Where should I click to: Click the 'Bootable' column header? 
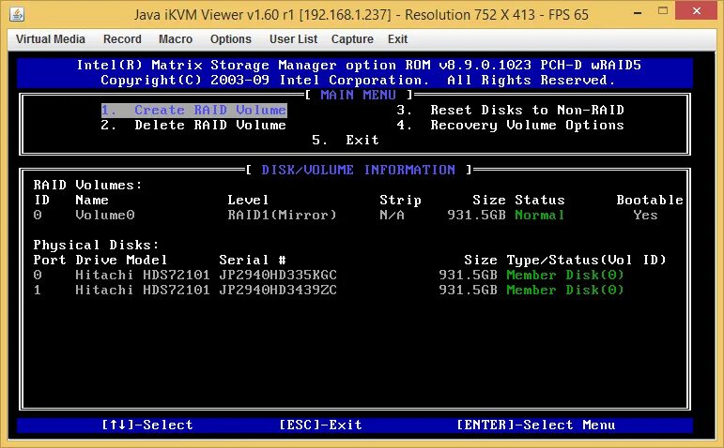(650, 200)
